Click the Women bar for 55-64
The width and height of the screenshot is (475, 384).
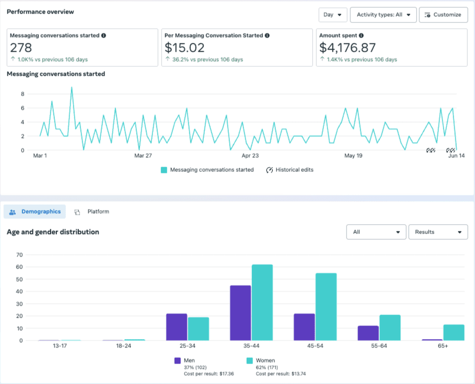[x=390, y=328]
